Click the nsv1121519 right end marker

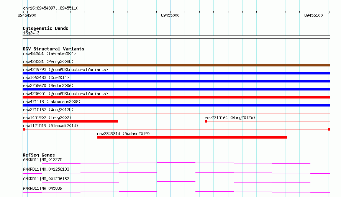[x=329, y=129]
